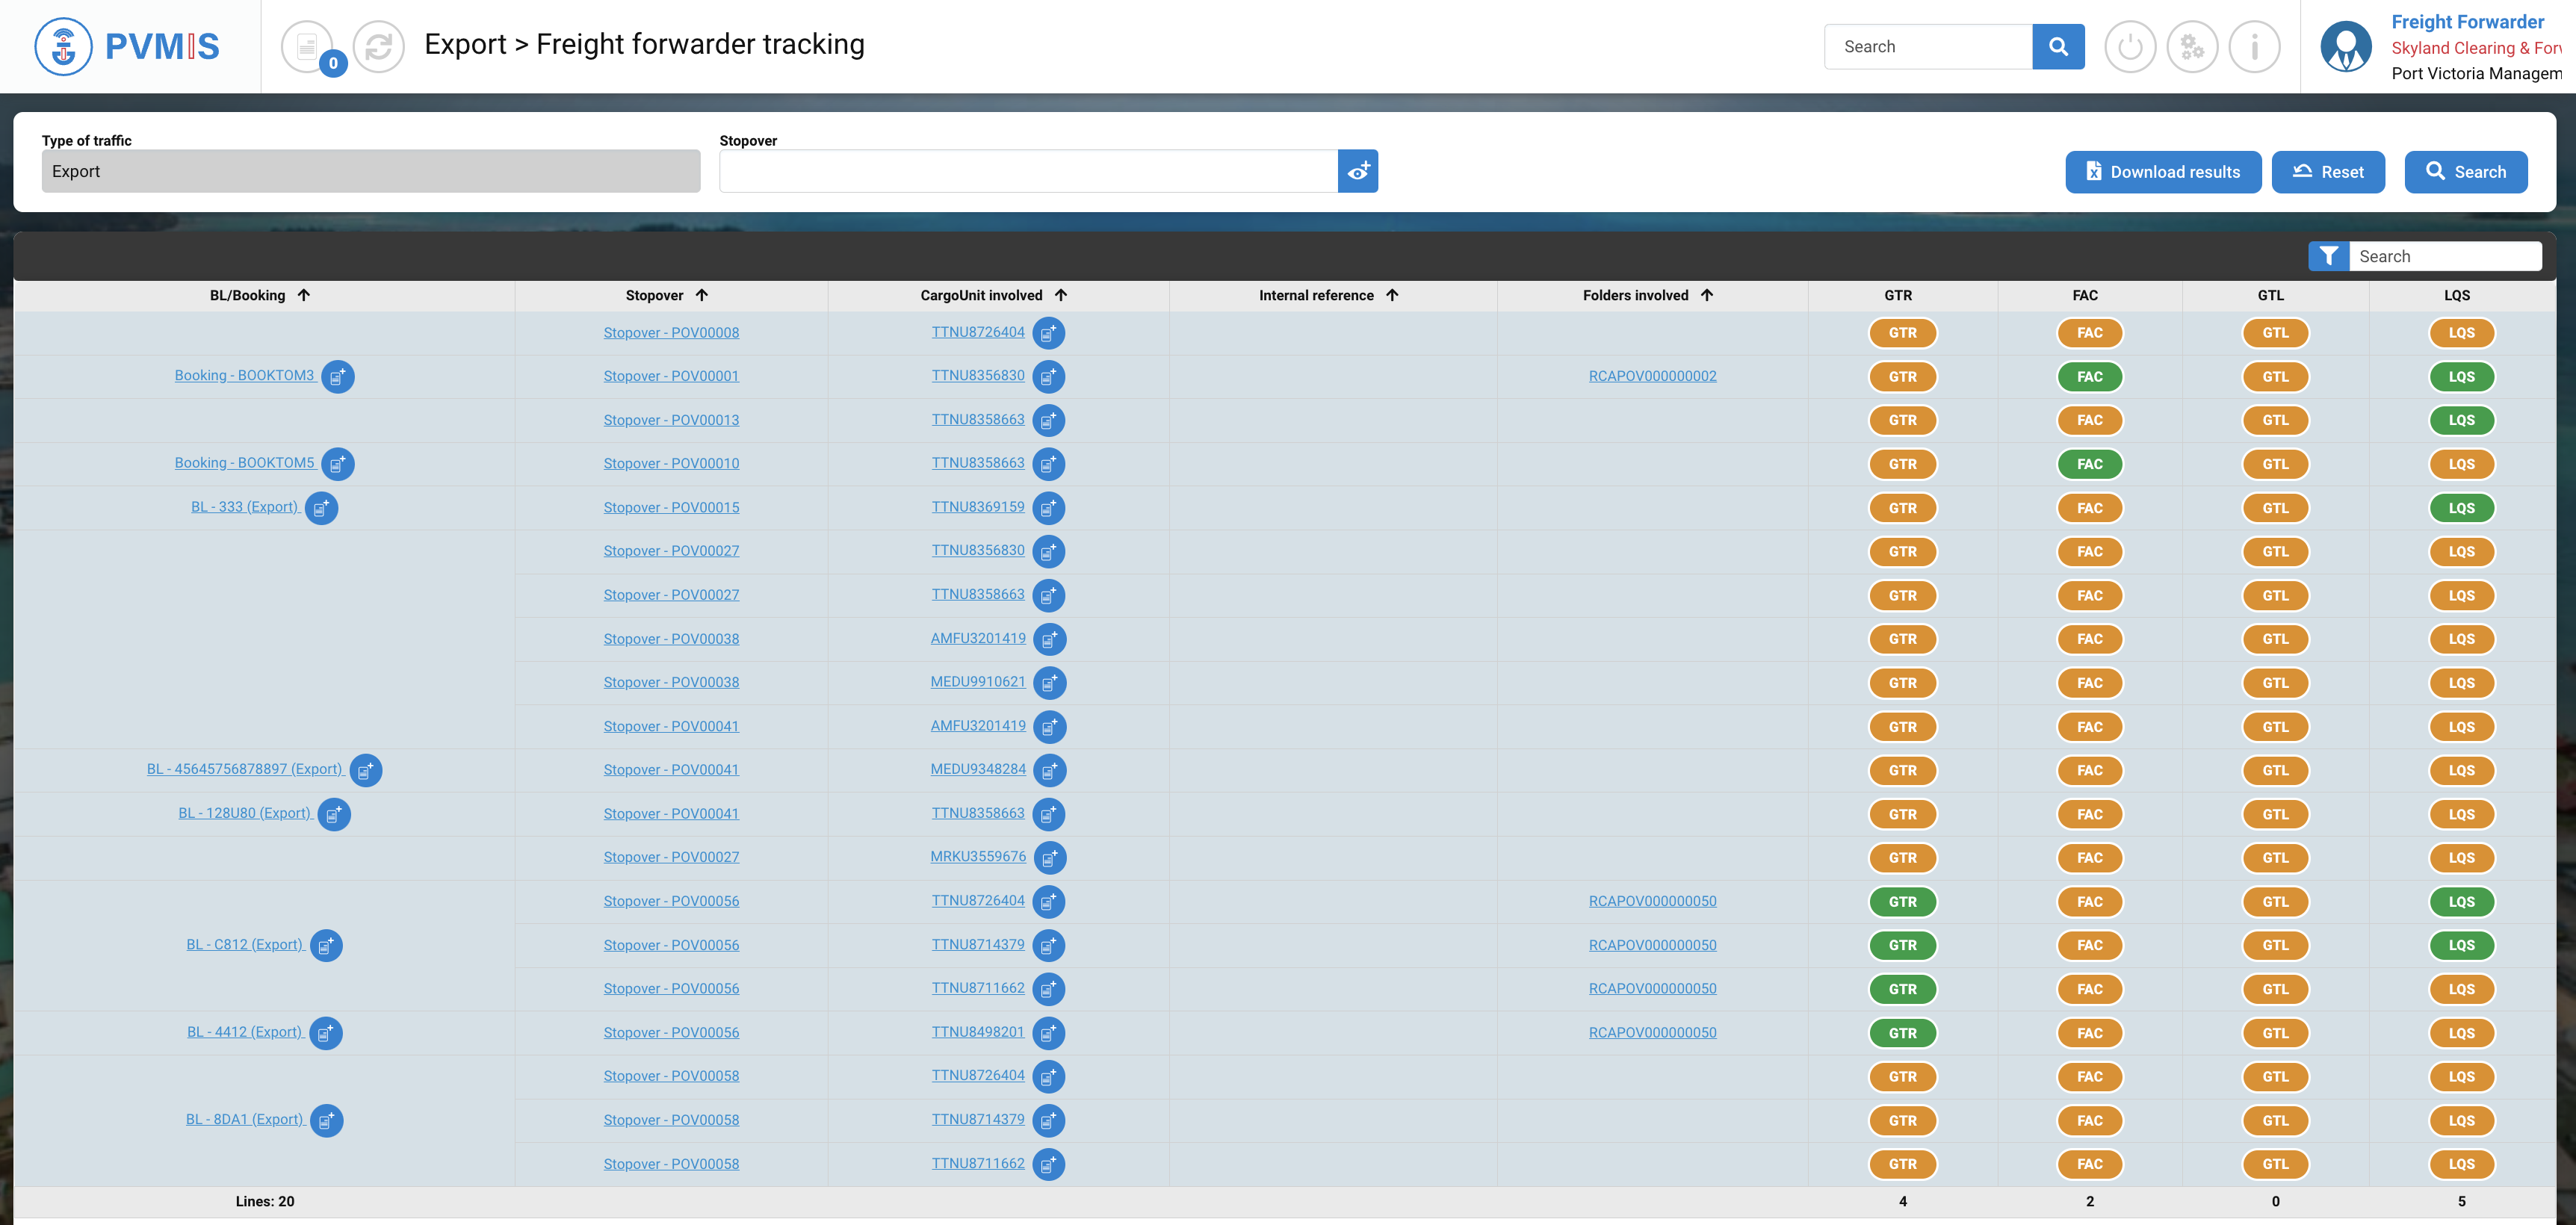Sort by BL/Booking column arrow

pyautogui.click(x=304, y=295)
